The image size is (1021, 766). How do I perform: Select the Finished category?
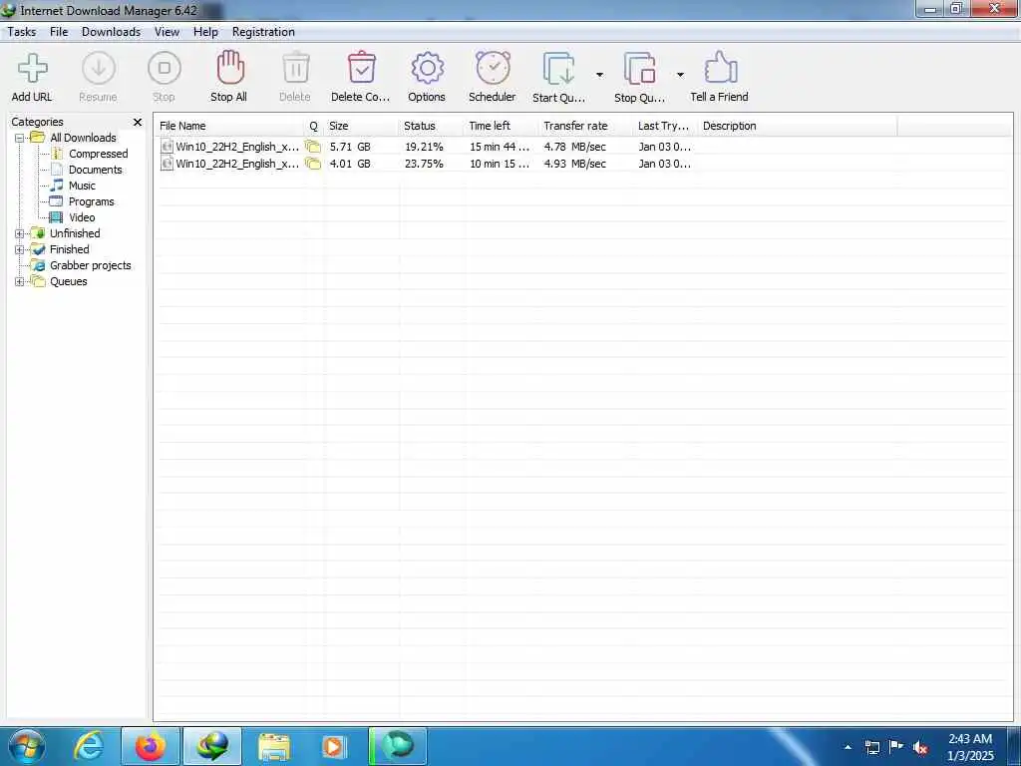click(x=69, y=249)
